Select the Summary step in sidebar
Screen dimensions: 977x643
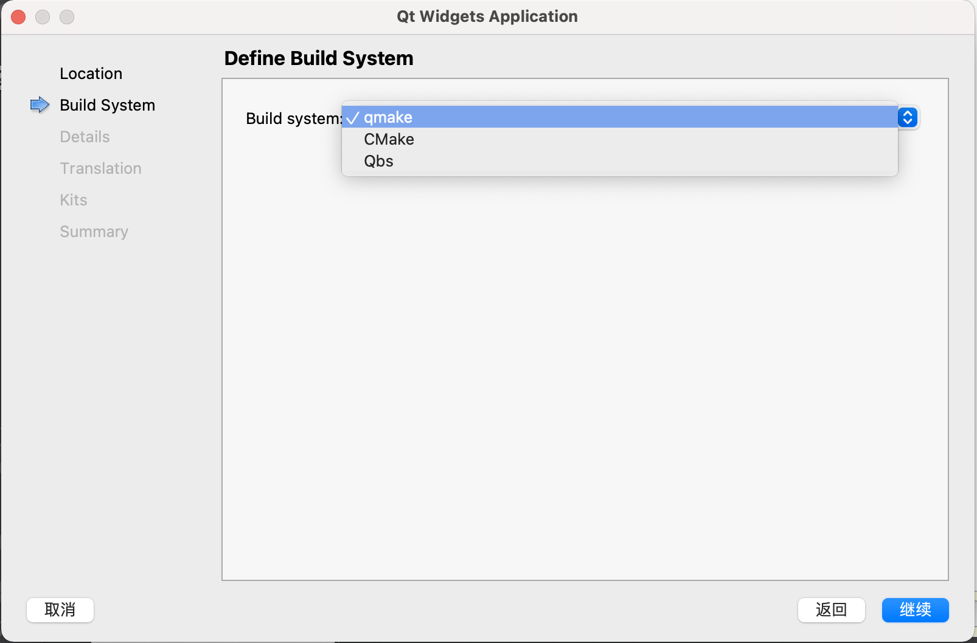click(94, 231)
